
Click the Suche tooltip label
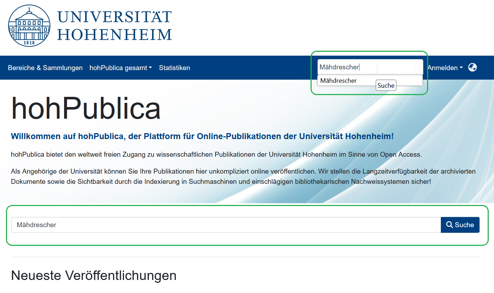pyautogui.click(x=386, y=86)
